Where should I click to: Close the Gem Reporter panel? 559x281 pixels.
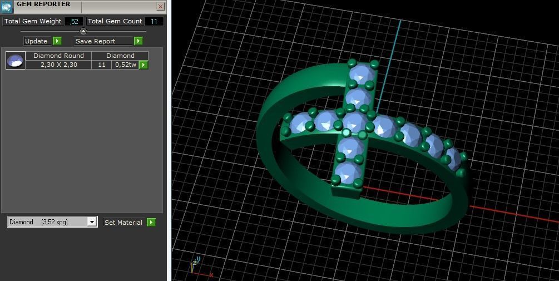pyautogui.click(x=160, y=7)
